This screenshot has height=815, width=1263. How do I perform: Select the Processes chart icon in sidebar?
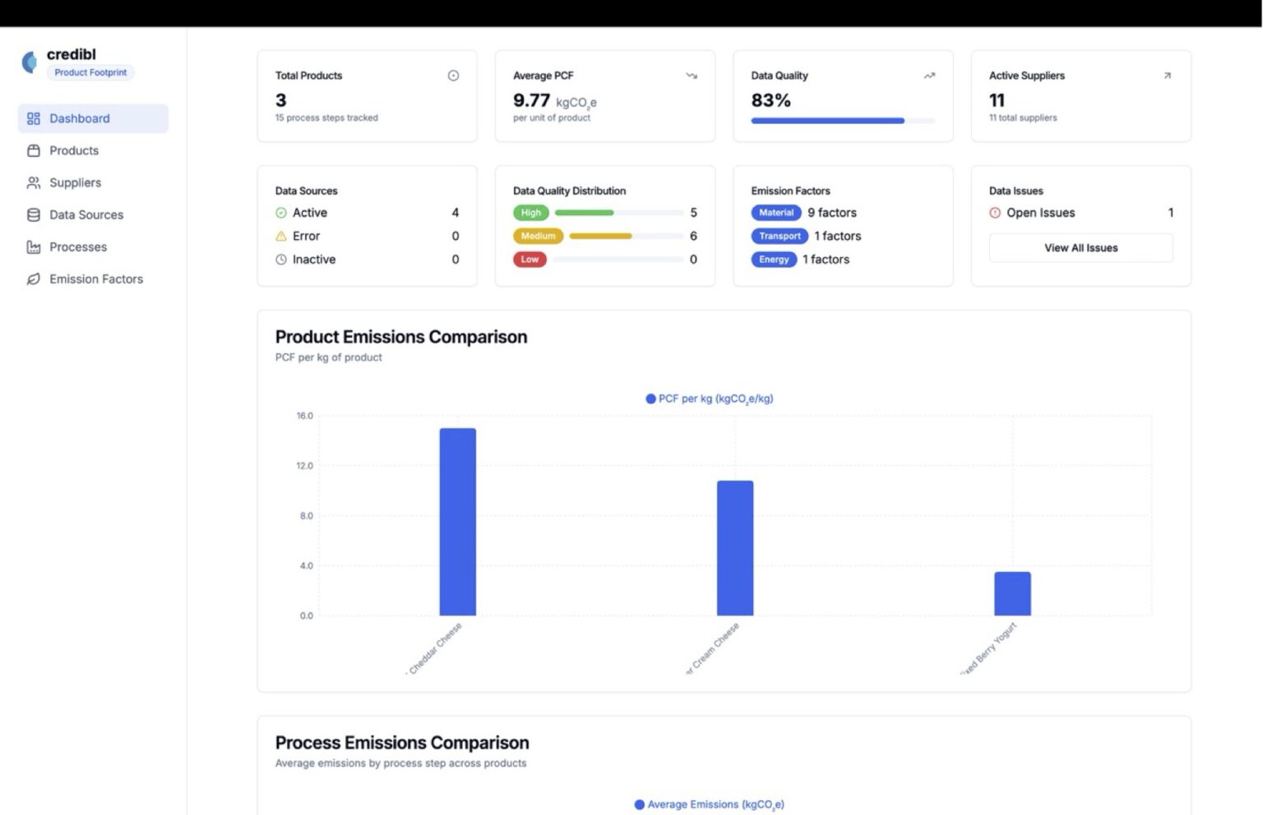(x=33, y=246)
